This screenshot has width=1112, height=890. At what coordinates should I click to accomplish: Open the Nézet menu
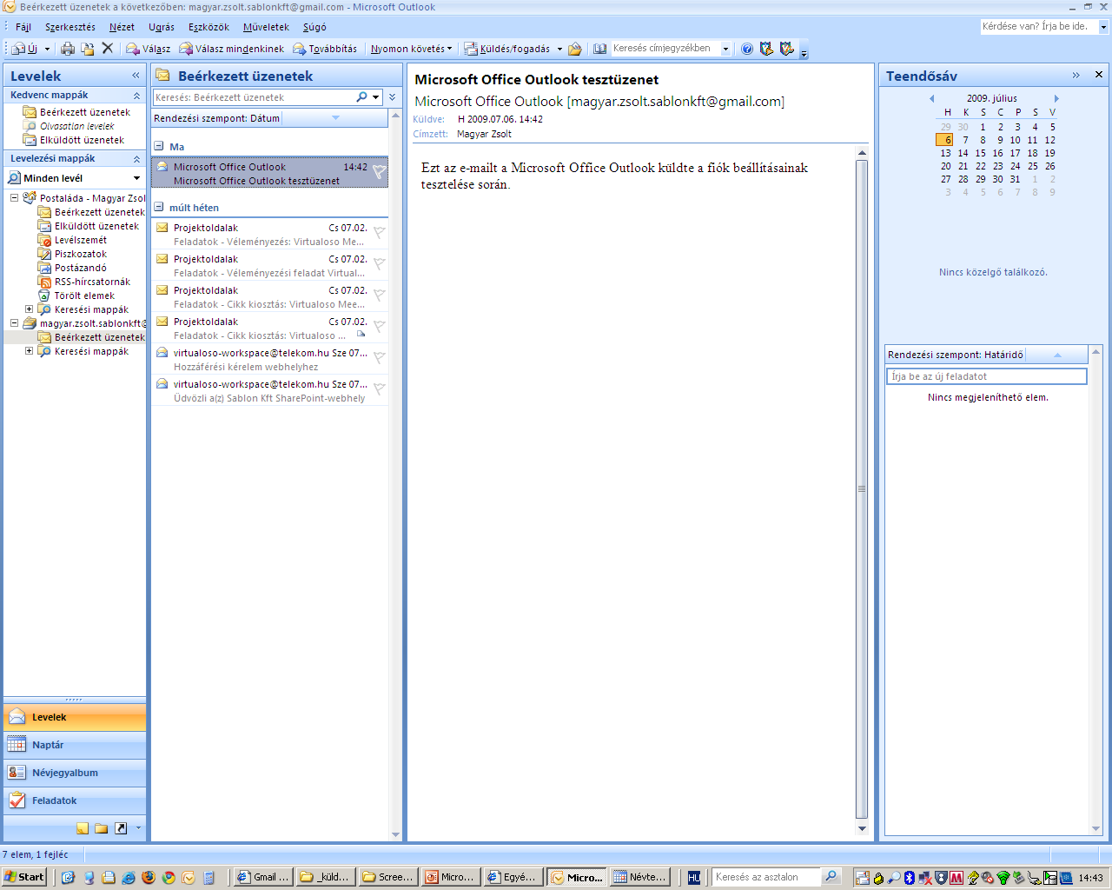122,27
